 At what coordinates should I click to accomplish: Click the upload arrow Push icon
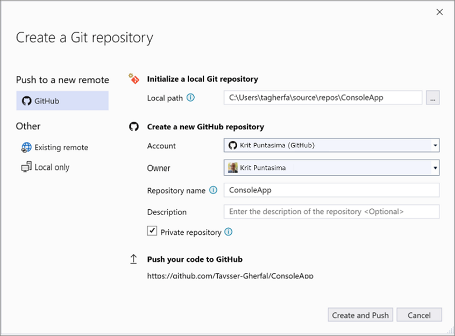pyautogui.click(x=133, y=259)
